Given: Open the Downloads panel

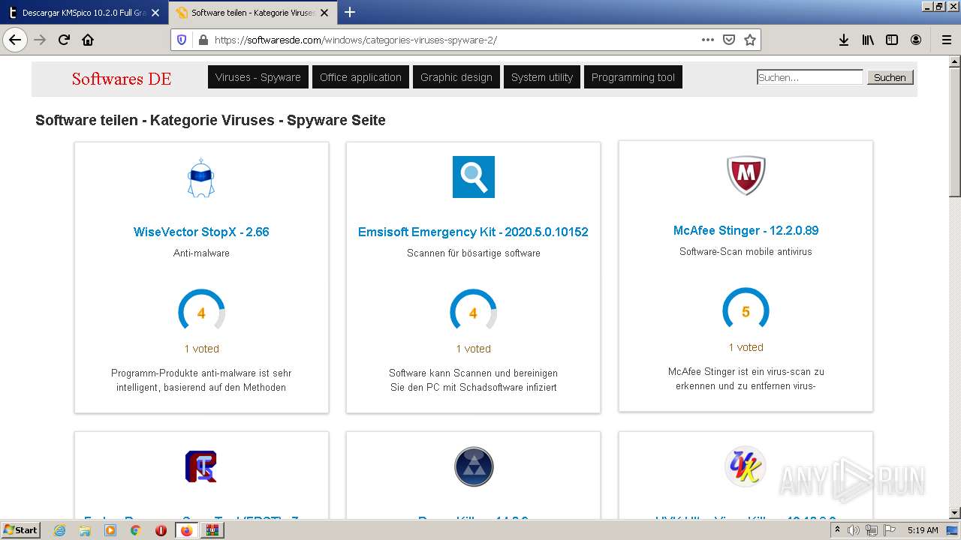Looking at the screenshot, I should [844, 40].
